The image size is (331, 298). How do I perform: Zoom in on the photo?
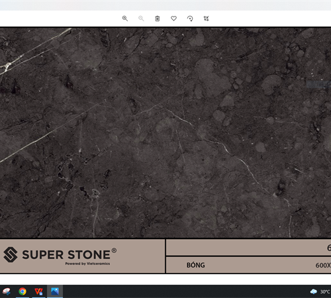125,19
